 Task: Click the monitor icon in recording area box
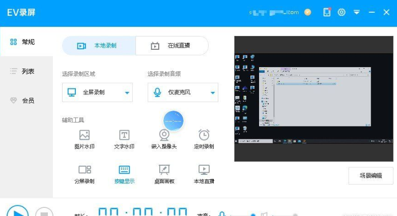point(72,92)
